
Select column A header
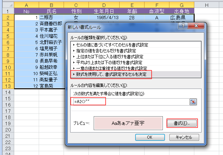[x=27, y=5]
